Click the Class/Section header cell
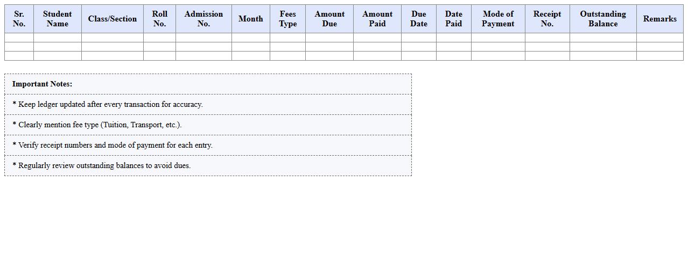The height and width of the screenshot is (269, 688). [x=112, y=19]
